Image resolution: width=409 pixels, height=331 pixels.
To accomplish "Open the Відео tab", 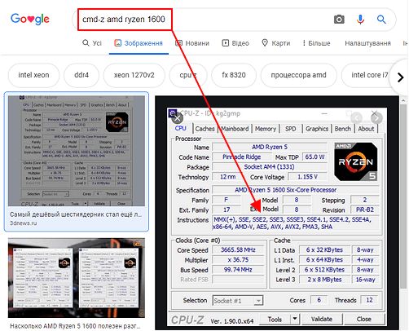I will (235, 43).
